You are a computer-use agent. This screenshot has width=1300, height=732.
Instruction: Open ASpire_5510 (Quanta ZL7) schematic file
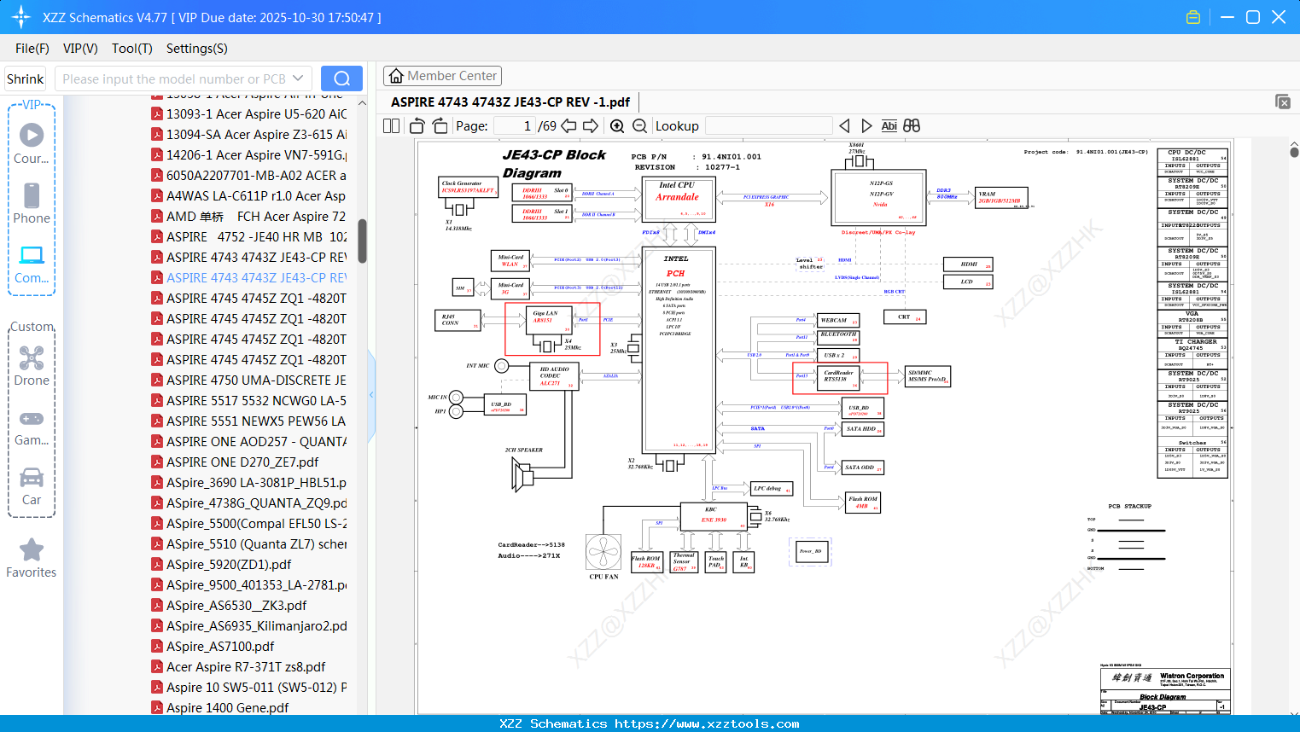coord(249,544)
